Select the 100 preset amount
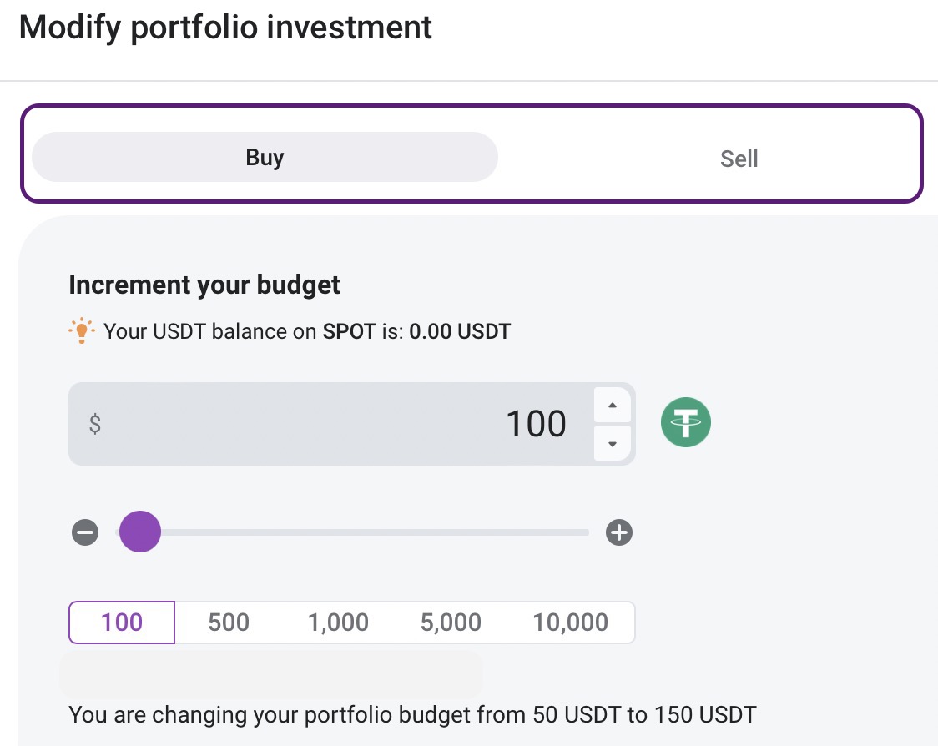This screenshot has height=746, width=938. [x=122, y=623]
